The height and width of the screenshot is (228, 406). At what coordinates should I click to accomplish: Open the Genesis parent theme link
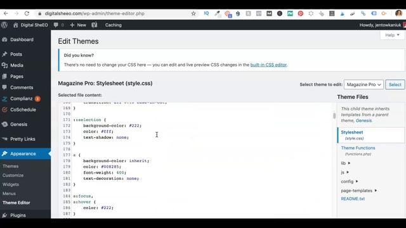[x=363, y=121]
